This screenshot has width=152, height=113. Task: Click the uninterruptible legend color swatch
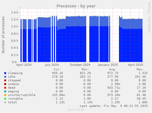pos(5,95)
